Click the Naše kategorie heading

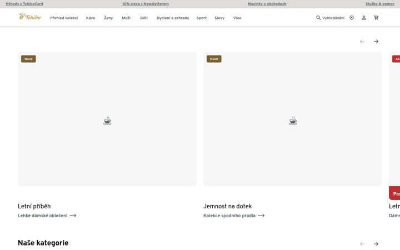43,243
